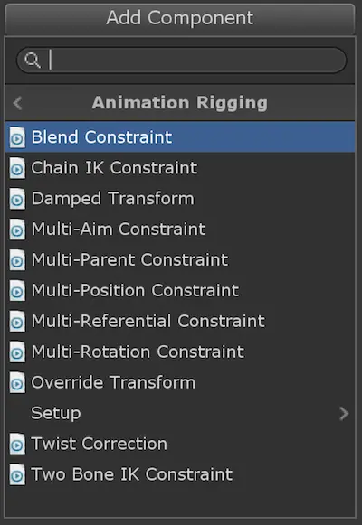
Task: Click the Two Bone IK Constraint icon
Action: 17,474
